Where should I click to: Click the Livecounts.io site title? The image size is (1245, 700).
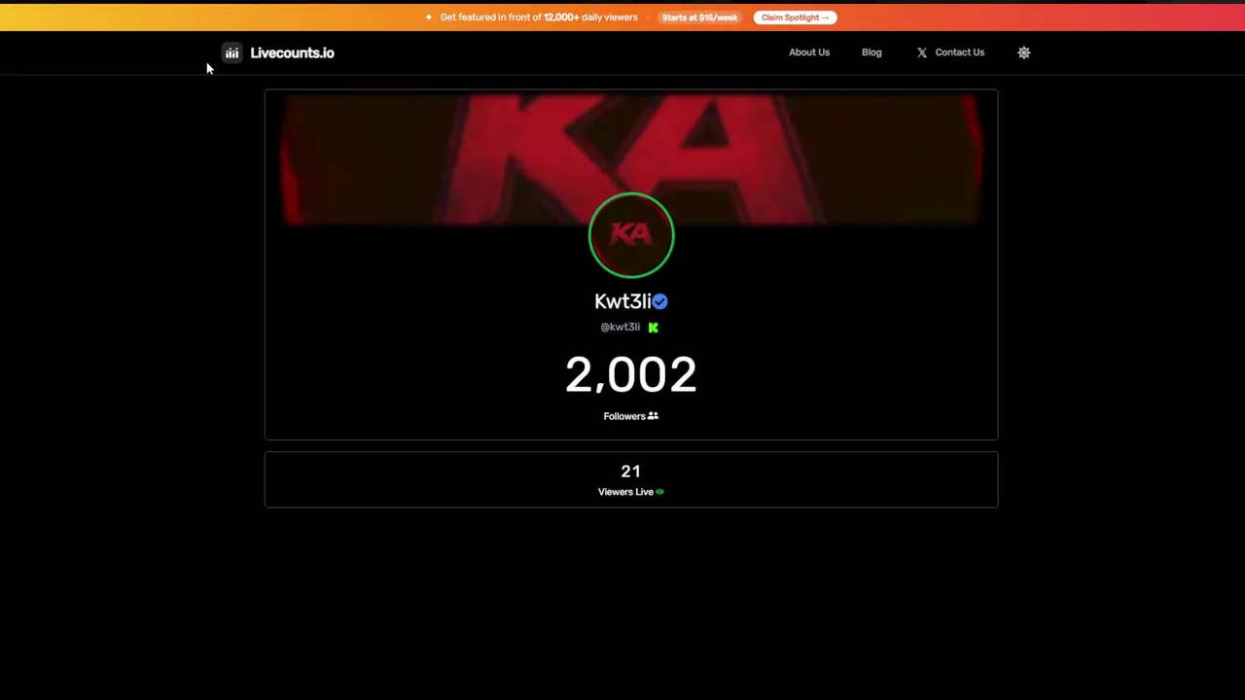click(x=292, y=52)
